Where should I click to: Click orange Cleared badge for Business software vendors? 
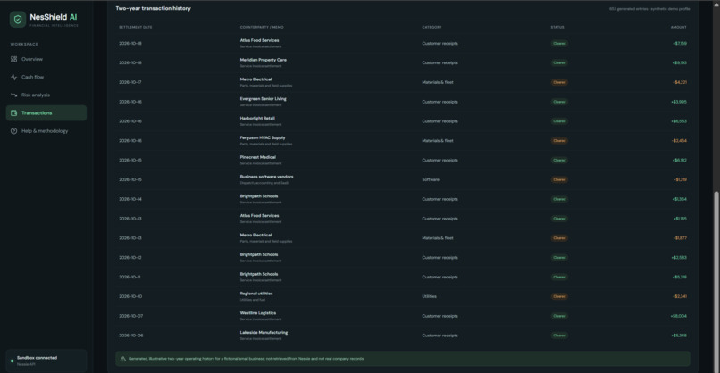point(559,180)
